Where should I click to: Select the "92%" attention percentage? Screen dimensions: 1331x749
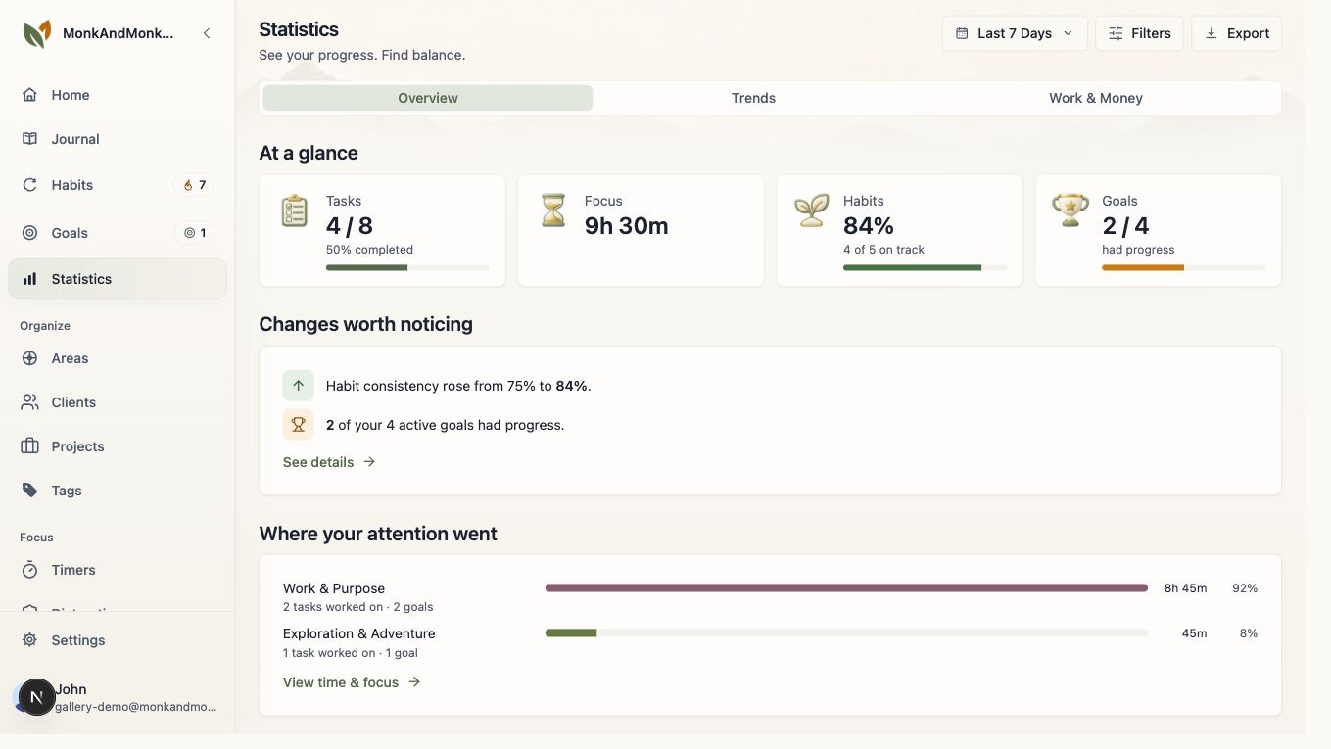pos(1245,588)
